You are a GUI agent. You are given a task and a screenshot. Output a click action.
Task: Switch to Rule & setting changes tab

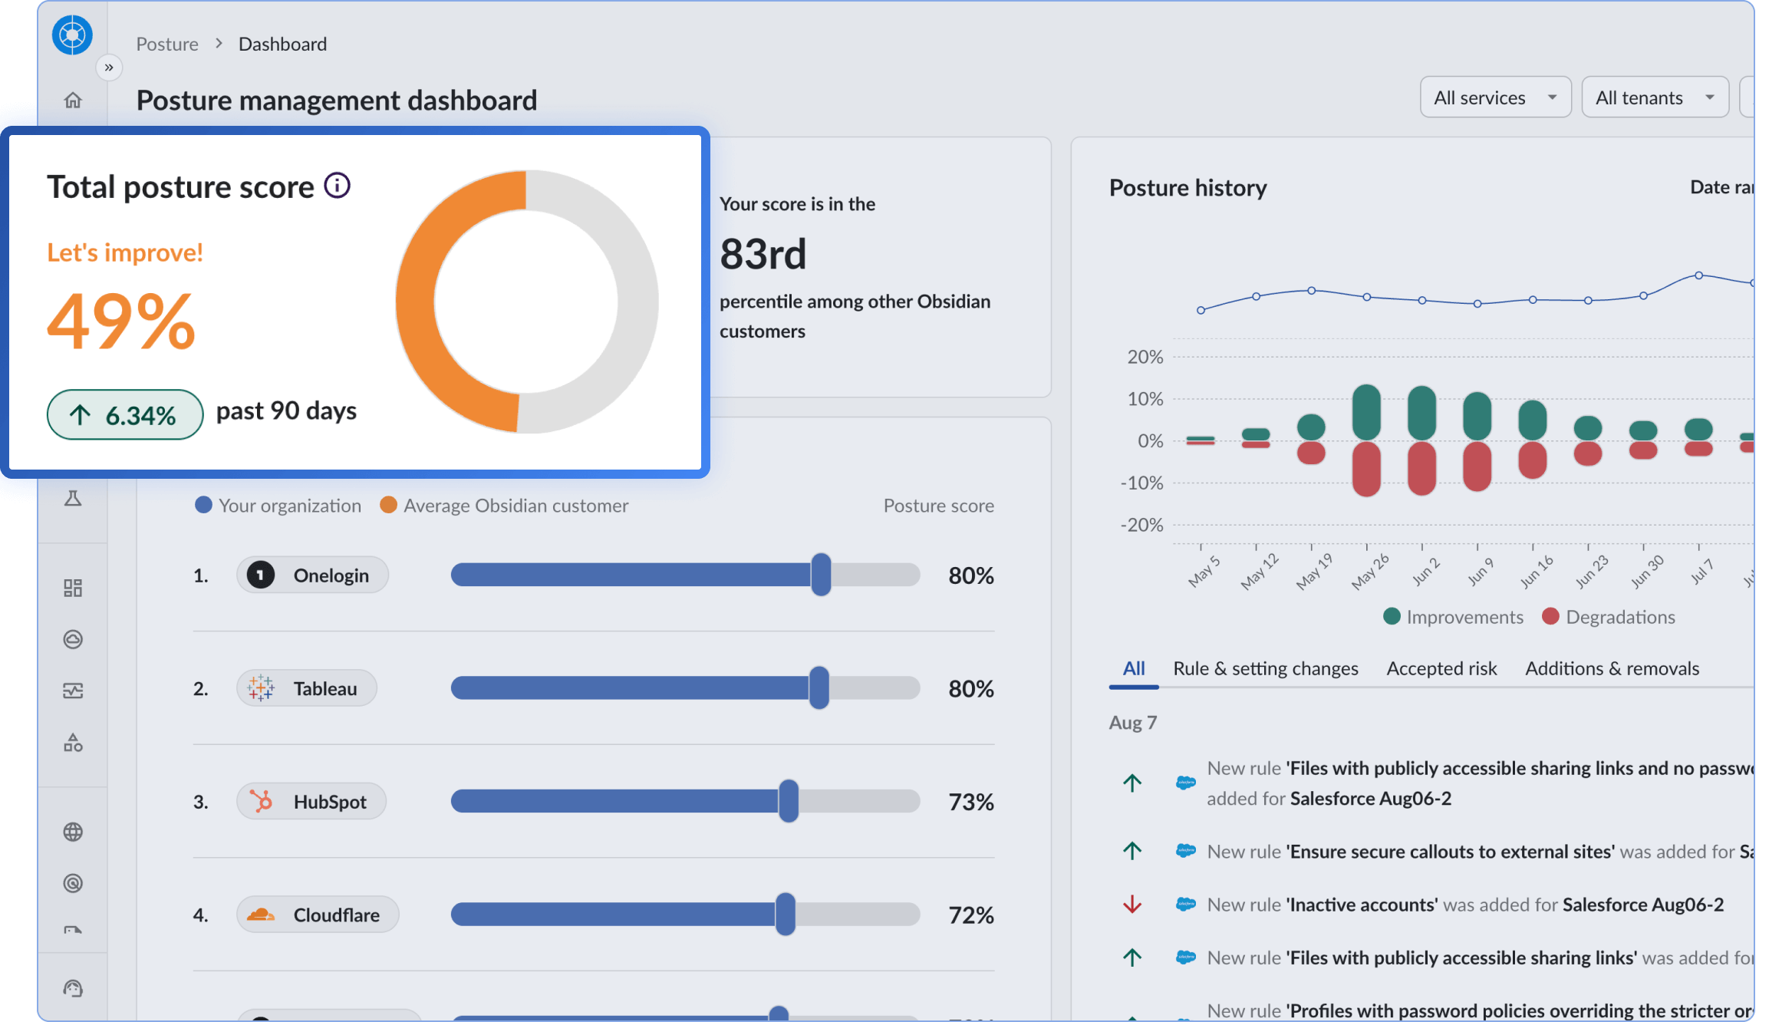click(1265, 668)
